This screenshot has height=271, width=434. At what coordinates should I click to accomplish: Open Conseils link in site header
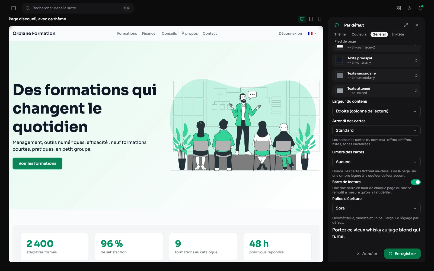coord(169,33)
